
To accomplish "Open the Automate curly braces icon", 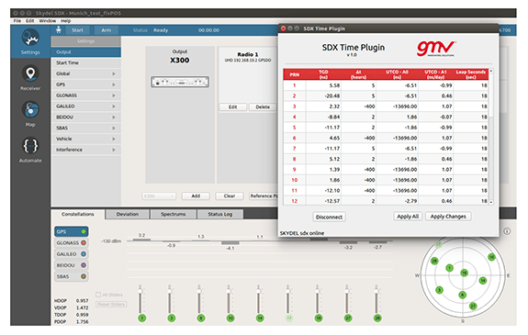I will [x=30, y=146].
